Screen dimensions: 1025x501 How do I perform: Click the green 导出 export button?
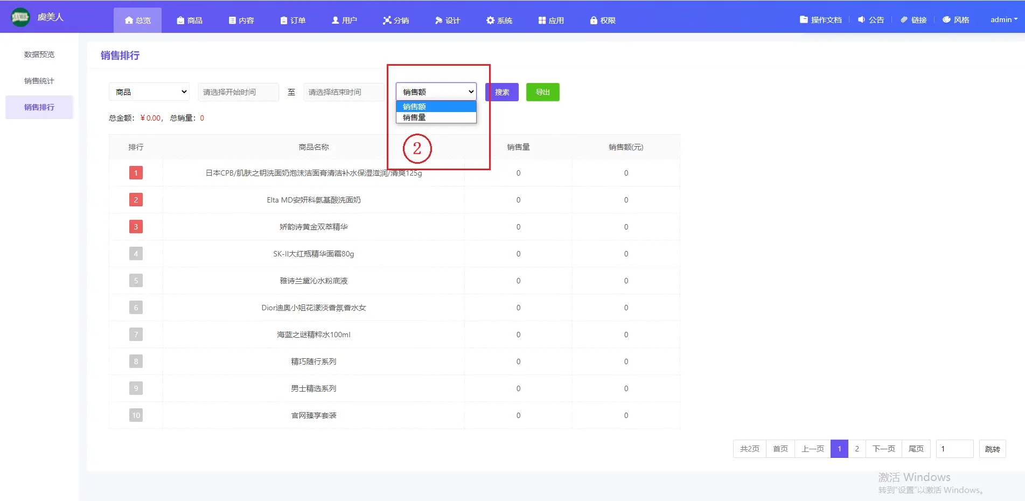coord(542,92)
